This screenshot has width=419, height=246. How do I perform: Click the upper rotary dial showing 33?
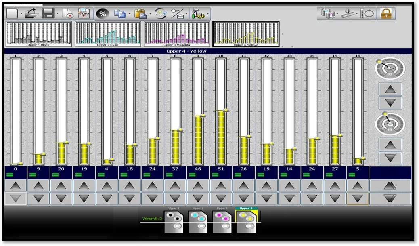pyautogui.click(x=390, y=68)
